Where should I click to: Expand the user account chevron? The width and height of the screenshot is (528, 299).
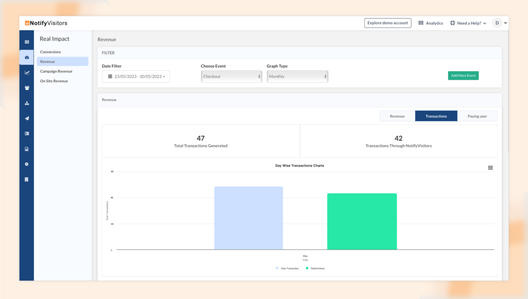505,23
